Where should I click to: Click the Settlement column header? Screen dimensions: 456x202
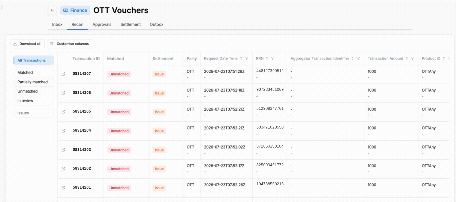(163, 59)
